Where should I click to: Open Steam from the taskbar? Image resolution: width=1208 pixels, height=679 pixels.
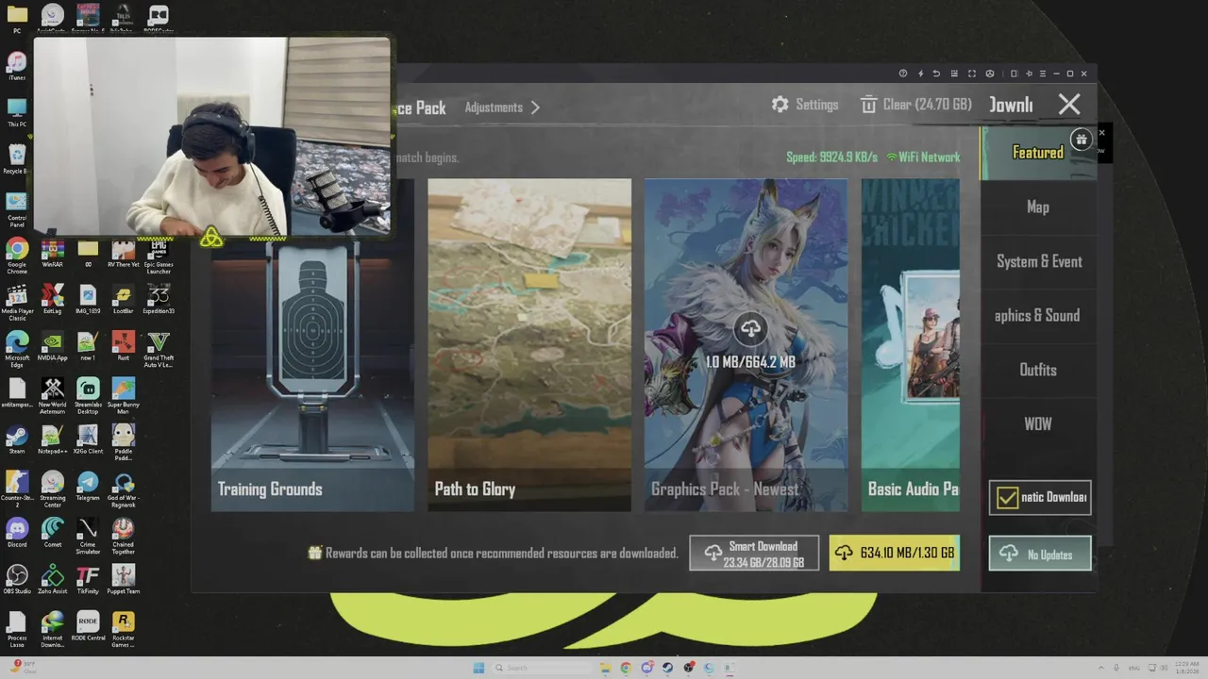667,668
